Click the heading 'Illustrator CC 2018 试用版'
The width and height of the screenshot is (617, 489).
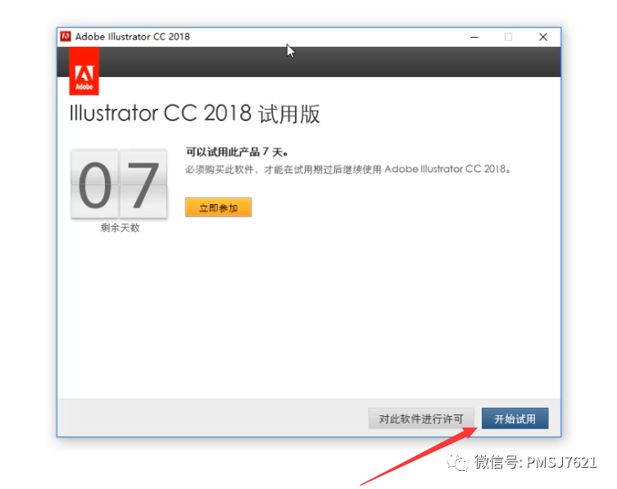coord(194,114)
